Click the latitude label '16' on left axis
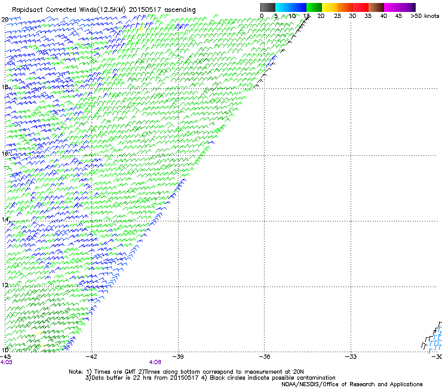Image resolution: width=442 pixels, height=388 pixels. pyautogui.click(x=5, y=153)
